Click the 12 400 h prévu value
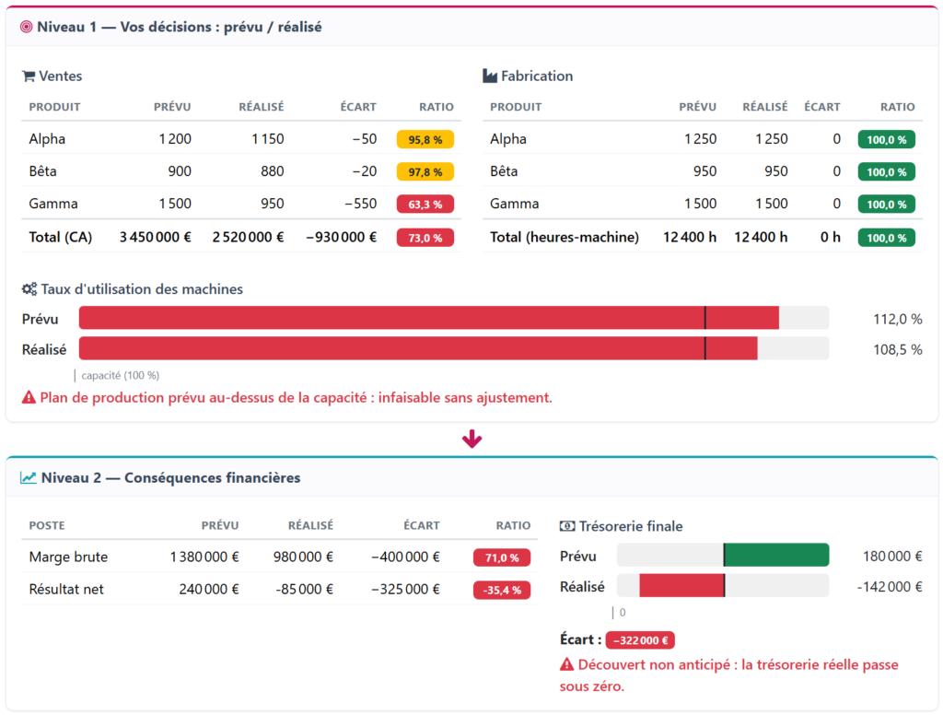 coord(690,237)
